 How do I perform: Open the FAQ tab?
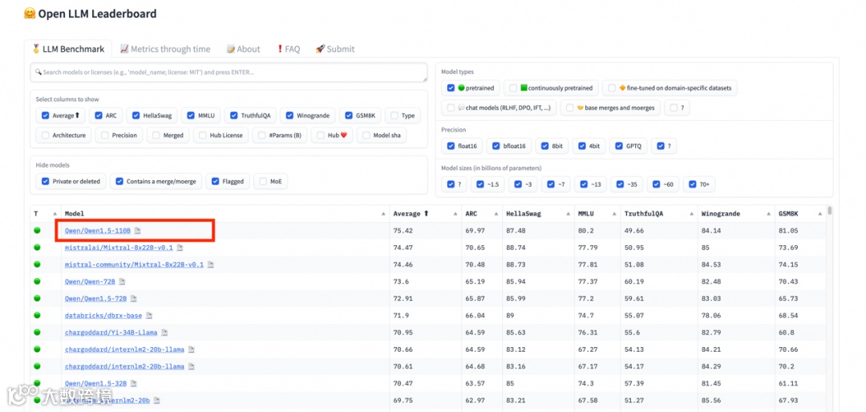[x=288, y=49]
